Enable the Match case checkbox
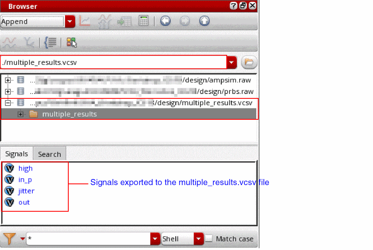 point(209,239)
